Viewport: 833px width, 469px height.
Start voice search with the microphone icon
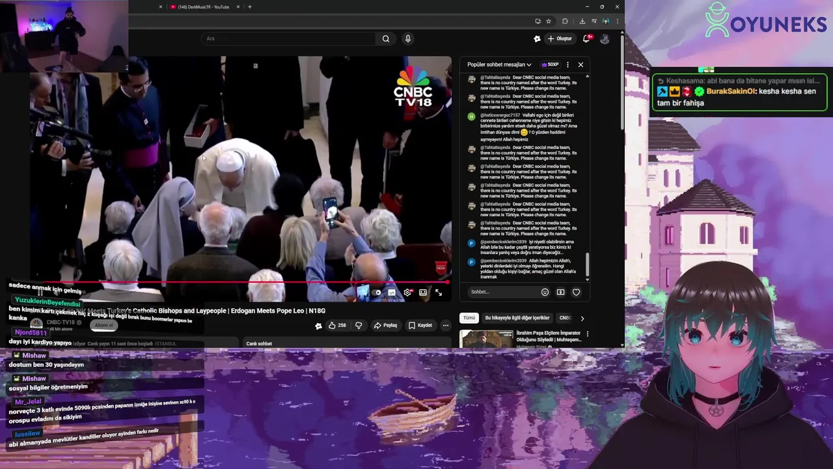coord(408,38)
